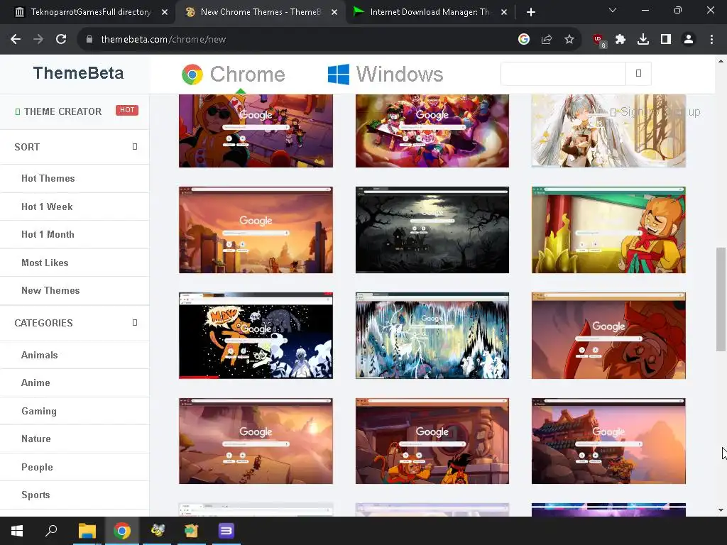Click the ThemeBeta site logo
Screen dimensions: 727x545
click(x=78, y=73)
